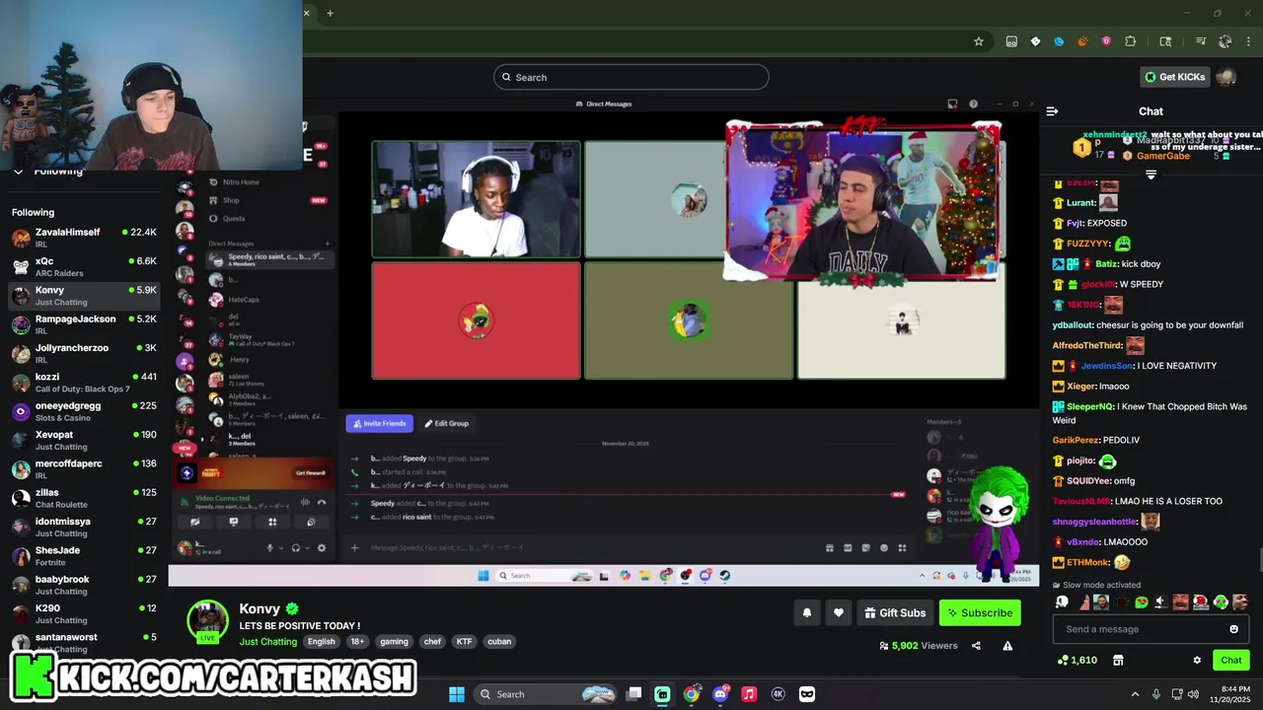This screenshot has width=1263, height=710.
Task: Open a new browser tab with plus
Action: point(330,13)
